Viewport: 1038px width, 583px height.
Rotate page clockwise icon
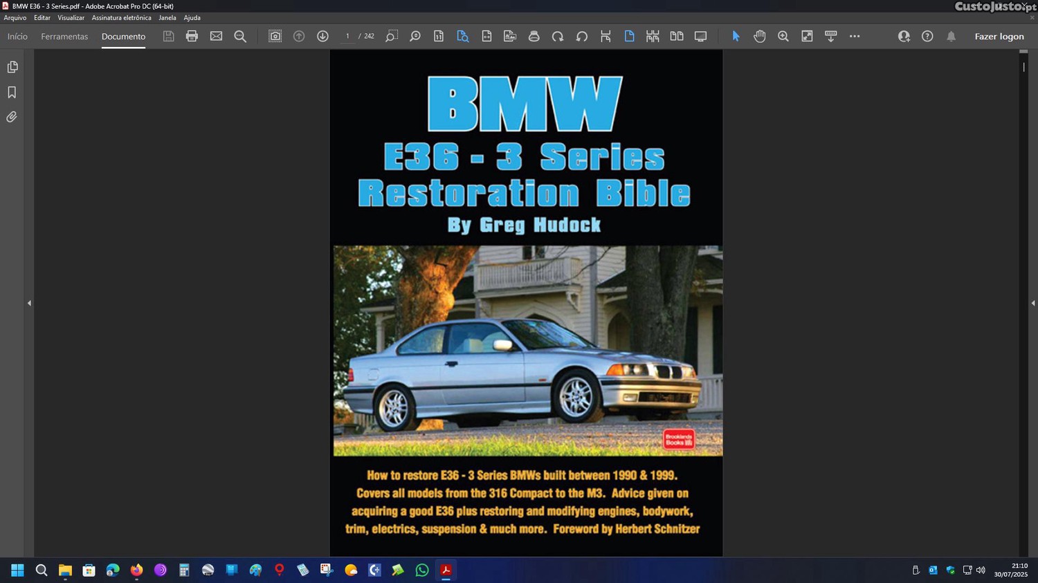[558, 36]
